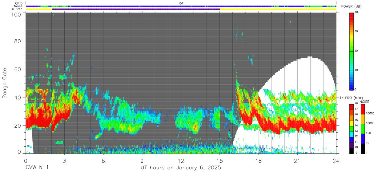Click the TX FRQ (MHz) color scale
This screenshot has width=378, height=174.
click(x=352, y=129)
